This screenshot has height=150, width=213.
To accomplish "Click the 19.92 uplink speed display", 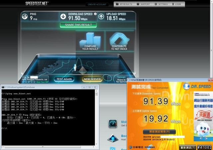I will pyautogui.click(x=156, y=118).
